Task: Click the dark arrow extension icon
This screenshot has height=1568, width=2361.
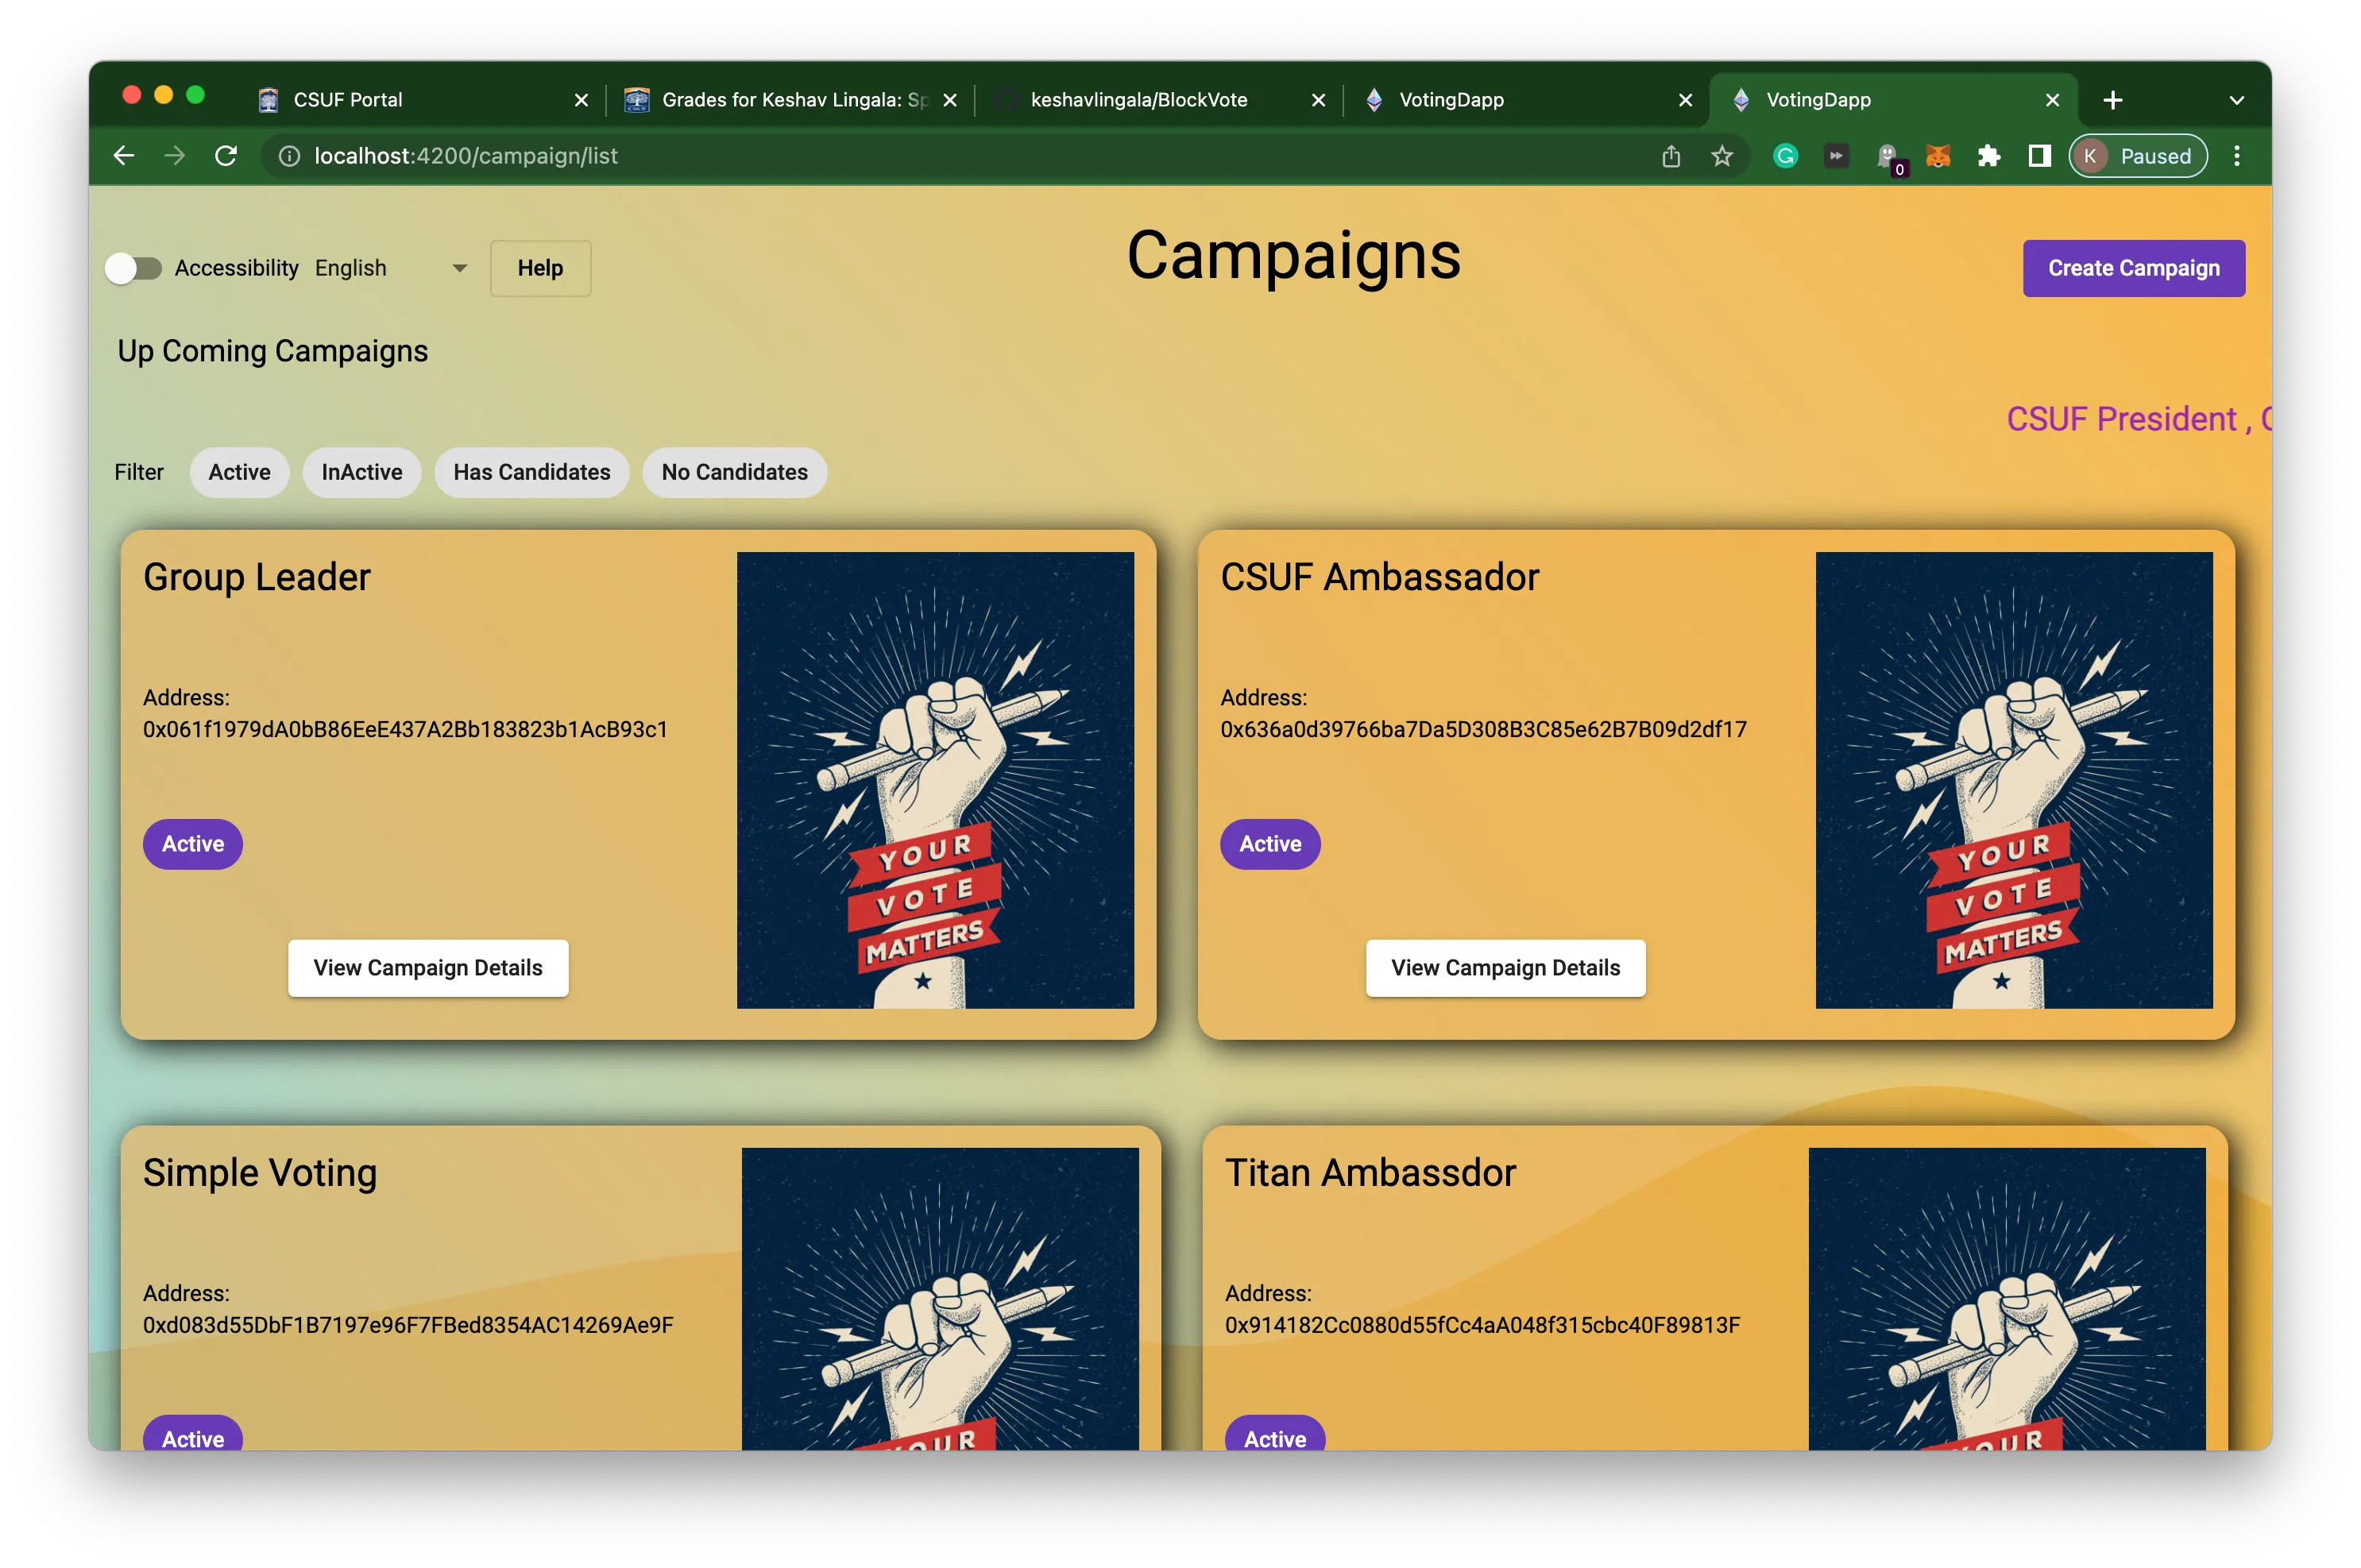Action: [x=1836, y=156]
